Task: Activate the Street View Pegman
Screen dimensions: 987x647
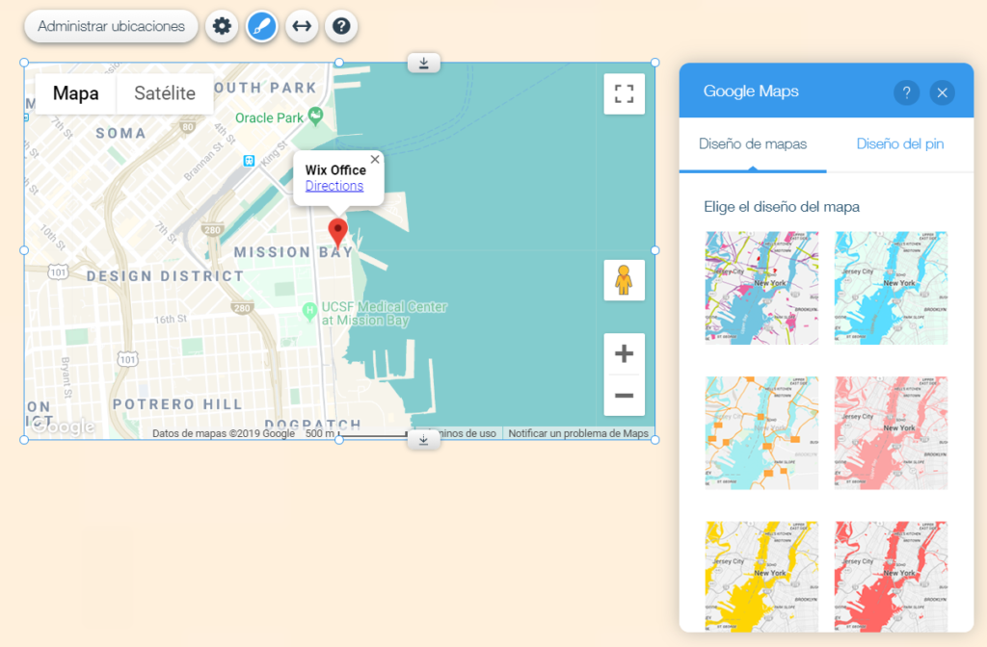Action: pyautogui.click(x=624, y=280)
